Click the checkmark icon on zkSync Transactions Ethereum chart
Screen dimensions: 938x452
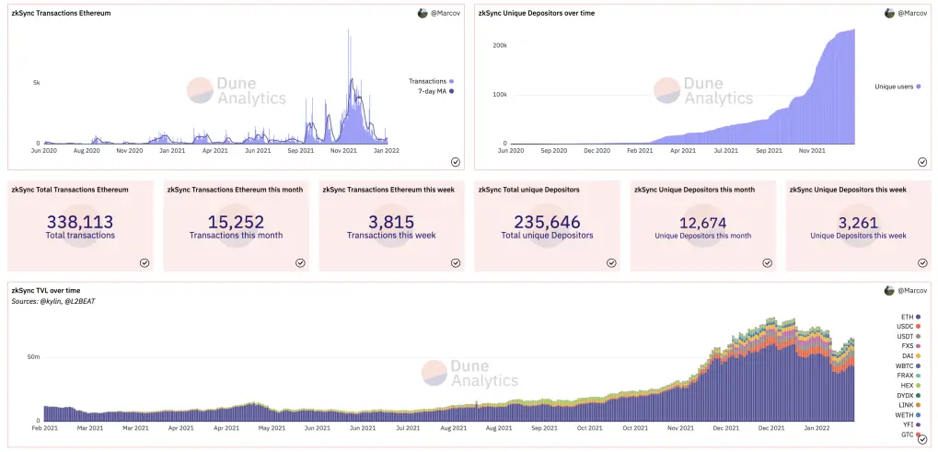456,162
